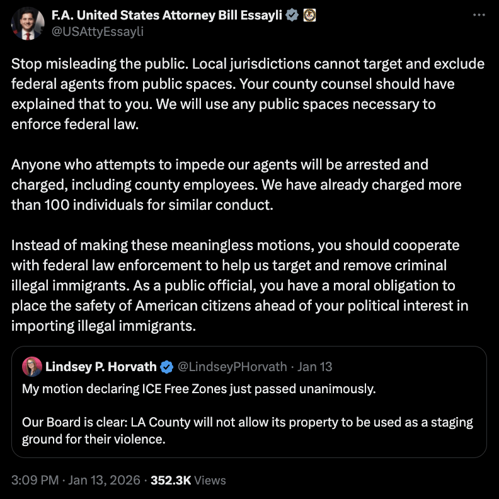The width and height of the screenshot is (499, 499).
Task: Click Lindsey P. Horvath's small avatar
Action: tap(32, 366)
